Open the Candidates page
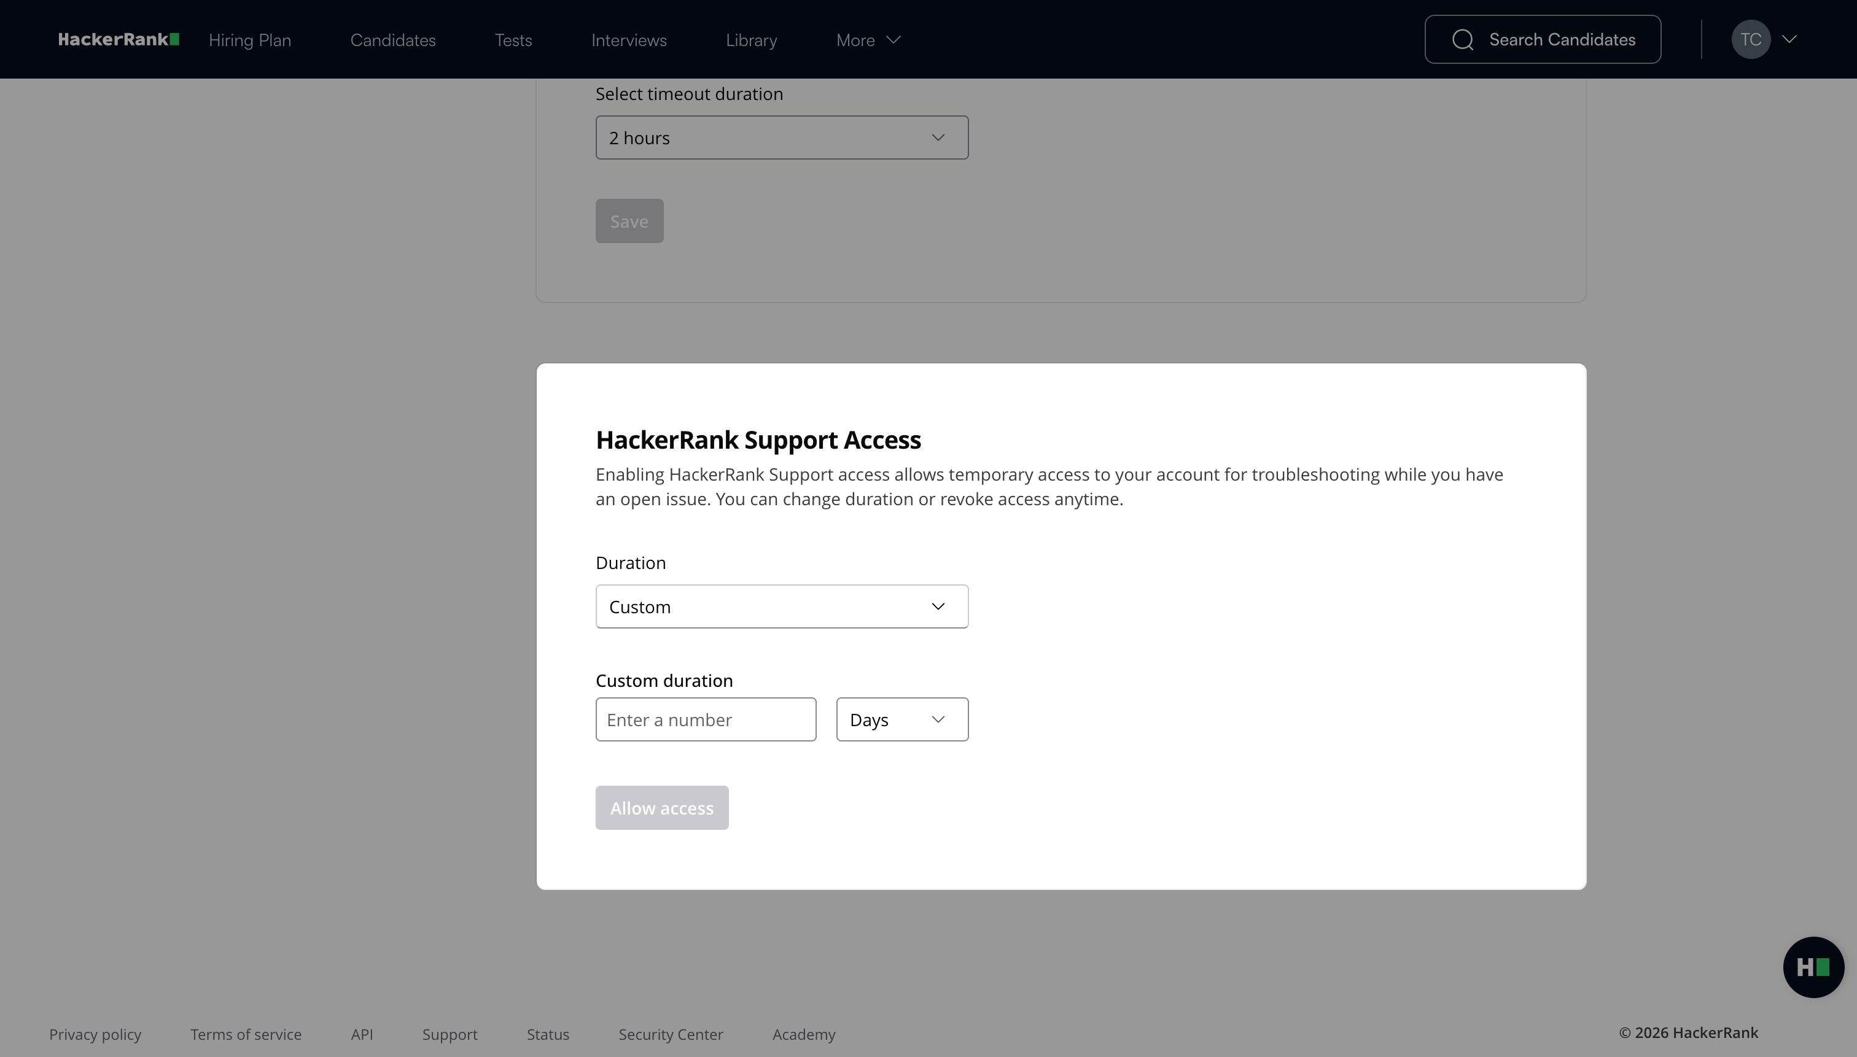This screenshot has height=1057, width=1857. [x=393, y=40]
